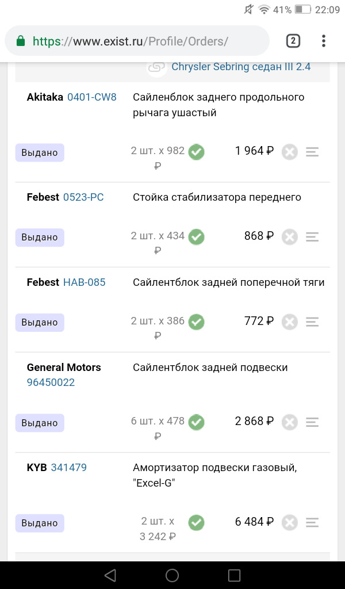This screenshot has height=589, width=345.
Task: Open part number 0523-PC link
Action: [83, 197]
